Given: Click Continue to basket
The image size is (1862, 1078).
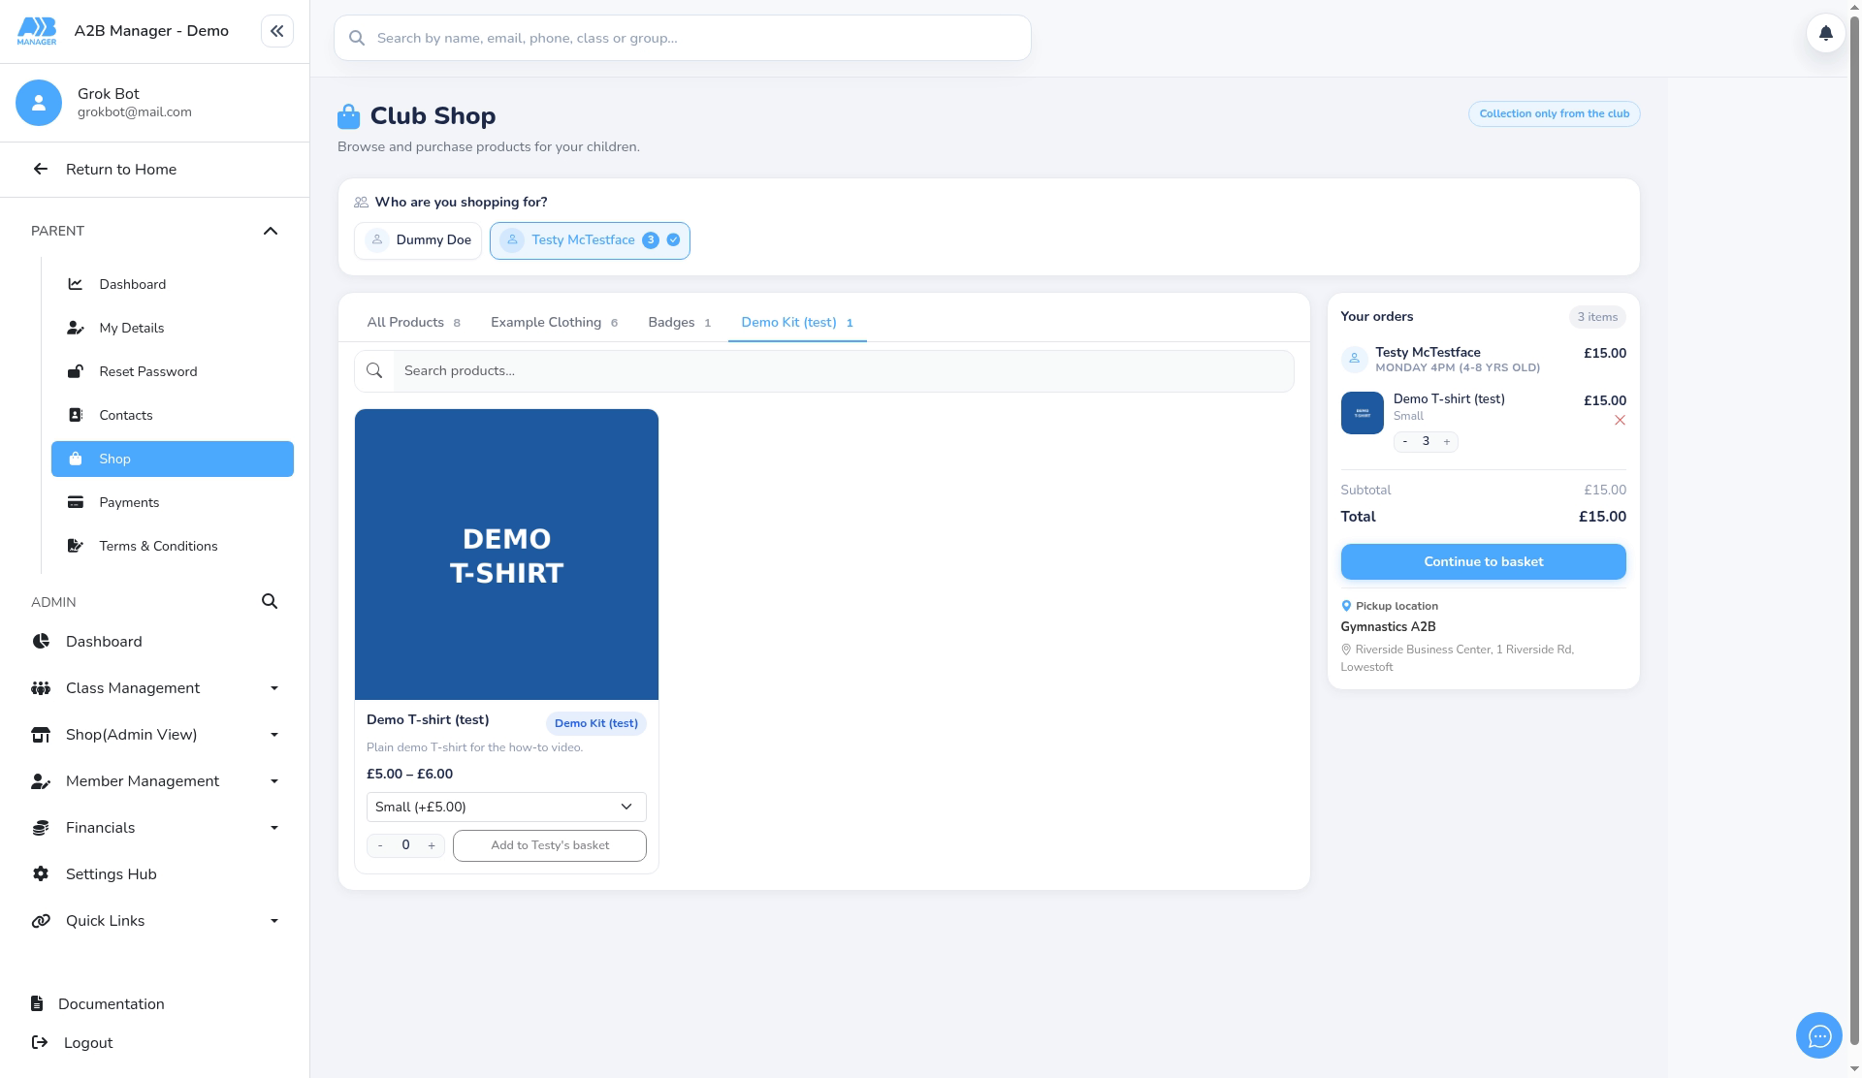Looking at the screenshot, I should click(x=1483, y=561).
